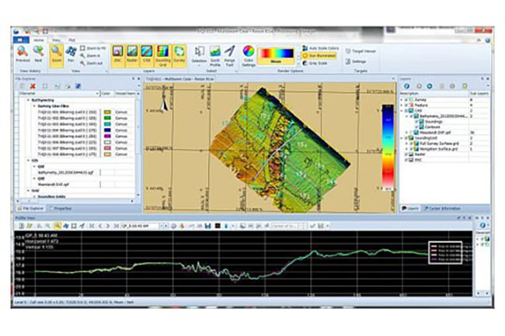Click the application file menu button
This screenshot has height=336, width=505.
pos(21,40)
